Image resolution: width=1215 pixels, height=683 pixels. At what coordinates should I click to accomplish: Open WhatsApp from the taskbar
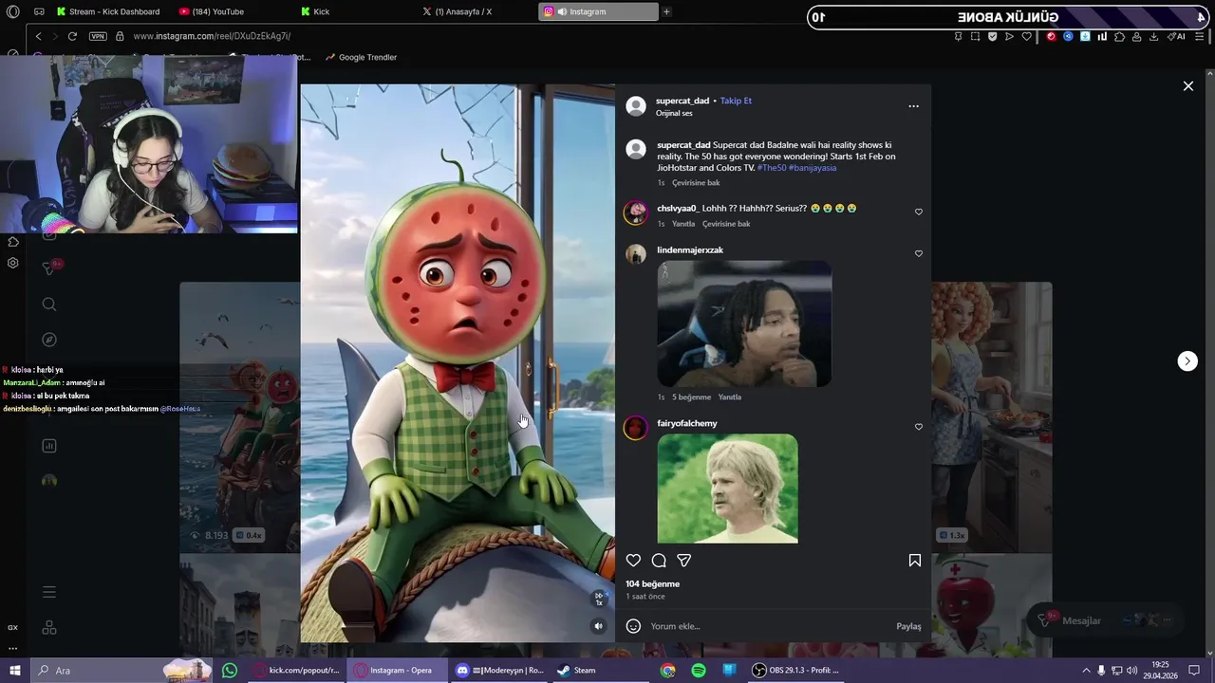pos(230,671)
